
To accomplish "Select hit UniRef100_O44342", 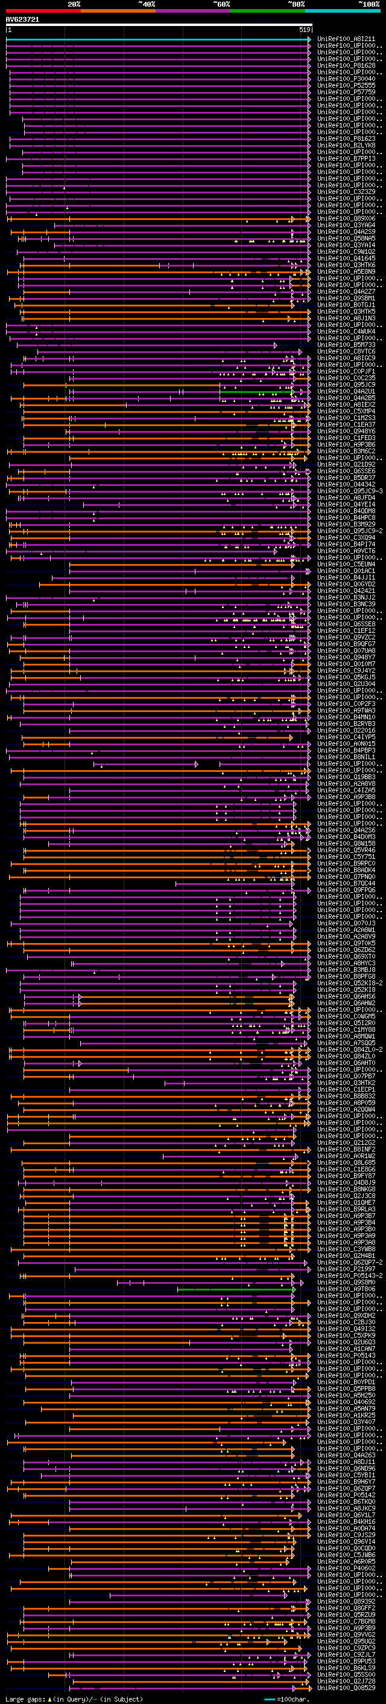I will pyautogui.click(x=346, y=484).
